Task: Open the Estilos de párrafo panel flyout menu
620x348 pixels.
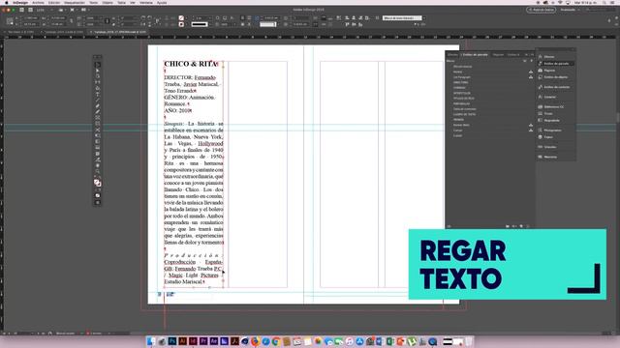Action: click(x=532, y=55)
